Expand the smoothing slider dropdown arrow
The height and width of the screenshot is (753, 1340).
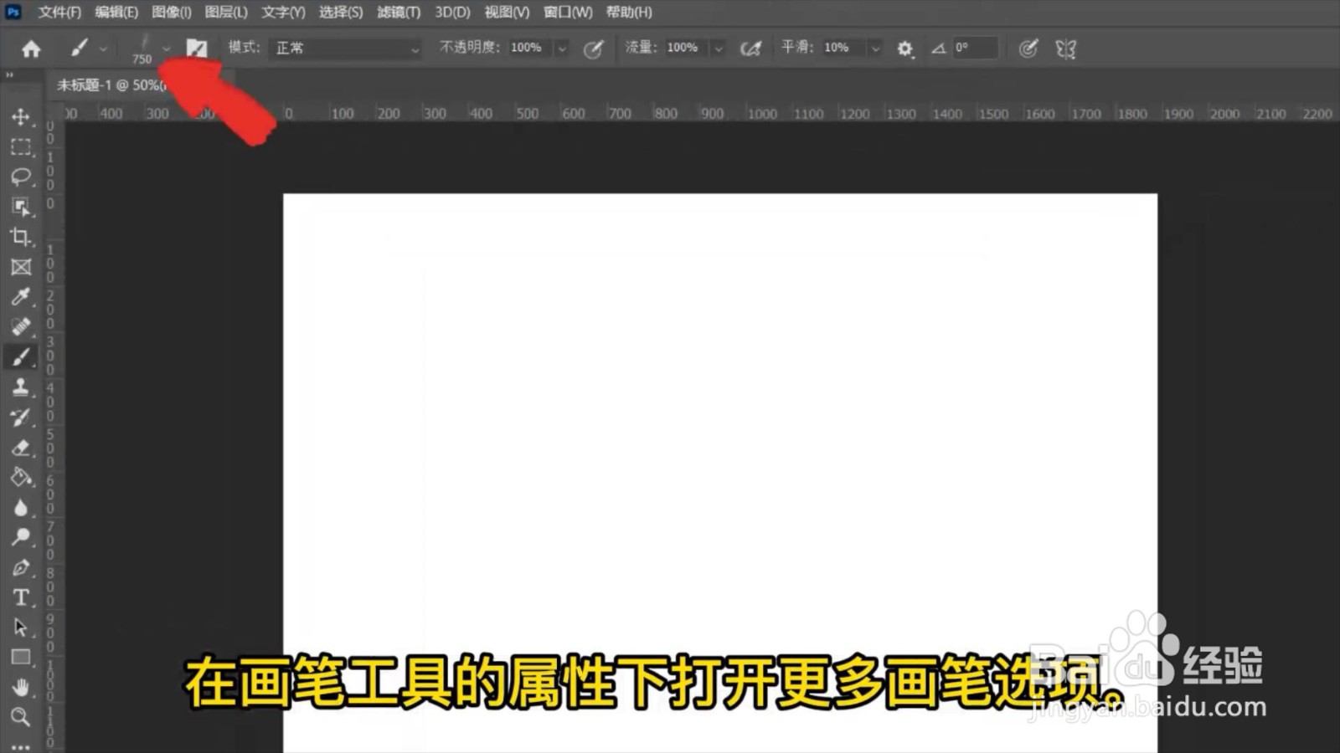pyautogui.click(x=875, y=49)
